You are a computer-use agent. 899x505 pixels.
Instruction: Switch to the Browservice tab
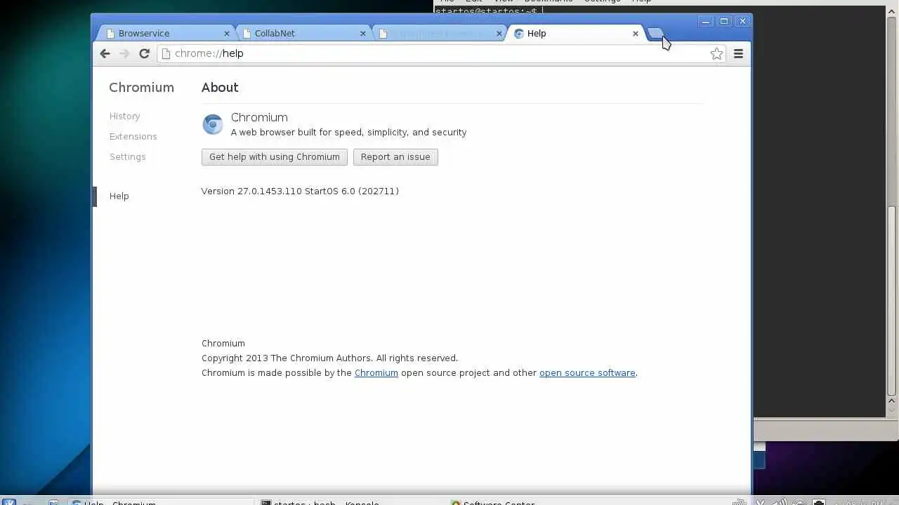tap(165, 33)
